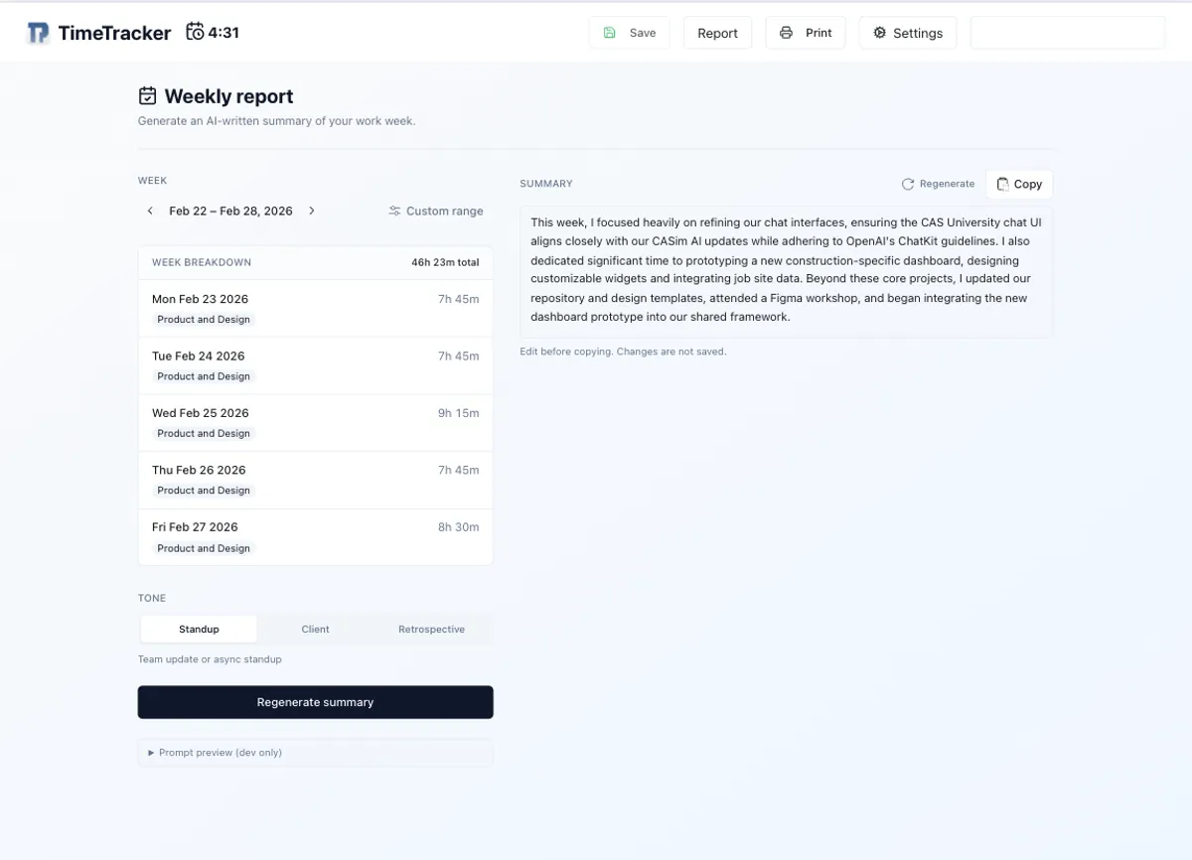Click the printer icon next to Print
The height and width of the screenshot is (860, 1192).
pyautogui.click(x=785, y=32)
